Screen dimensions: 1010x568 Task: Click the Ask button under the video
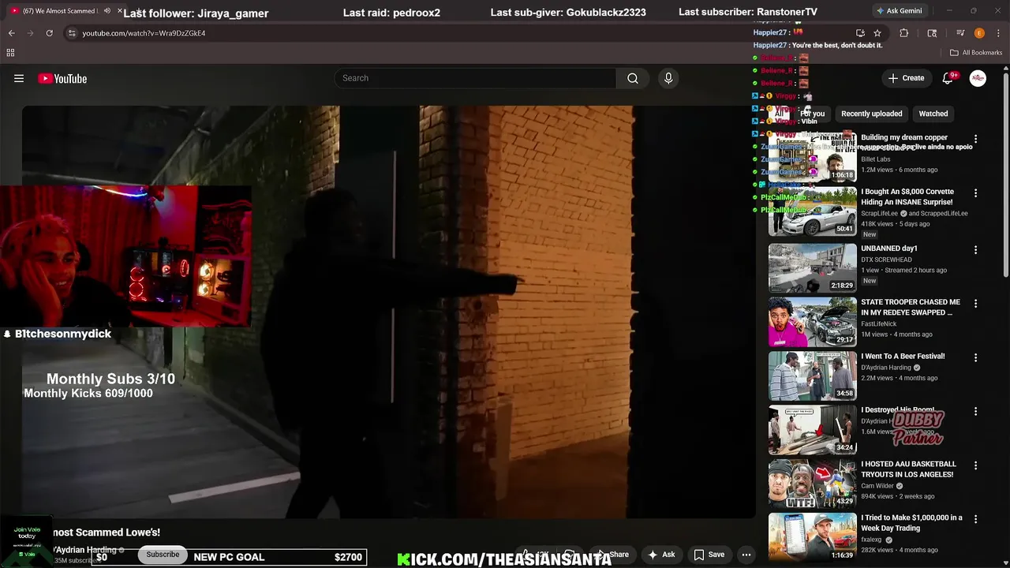(661, 555)
